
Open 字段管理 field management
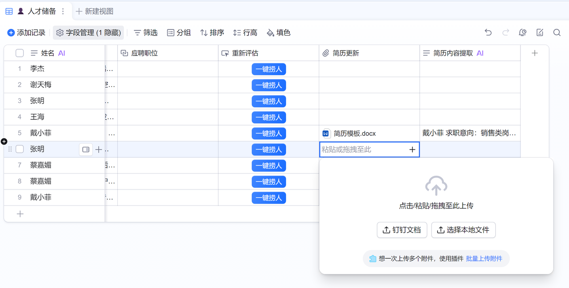(88, 32)
